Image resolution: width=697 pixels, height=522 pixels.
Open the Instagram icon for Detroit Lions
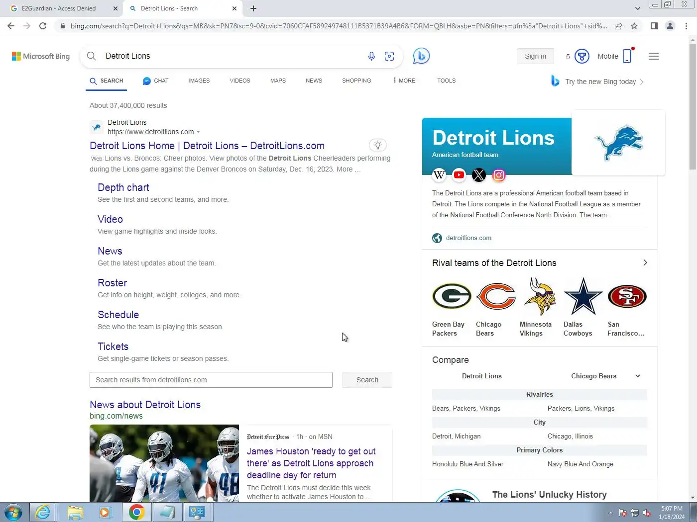[x=499, y=174]
